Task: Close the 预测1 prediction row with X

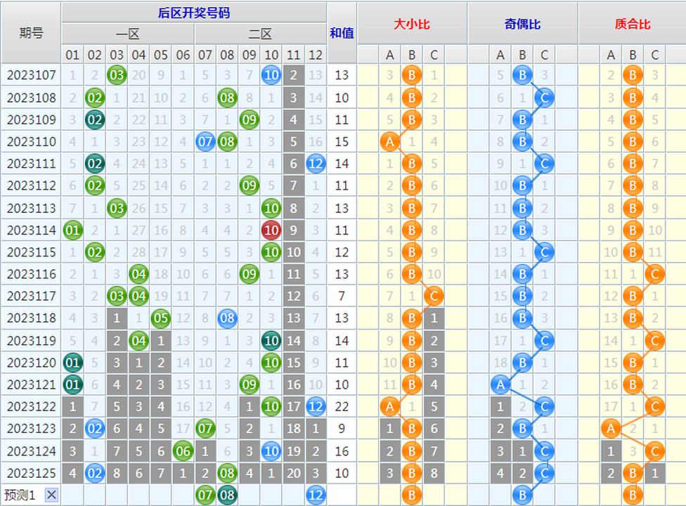Action: 51,495
